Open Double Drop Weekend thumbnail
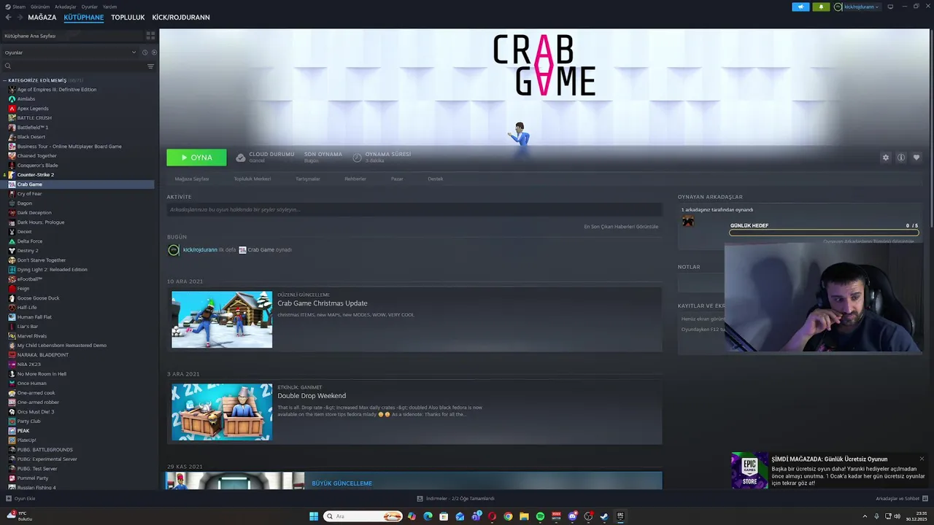 (x=222, y=412)
